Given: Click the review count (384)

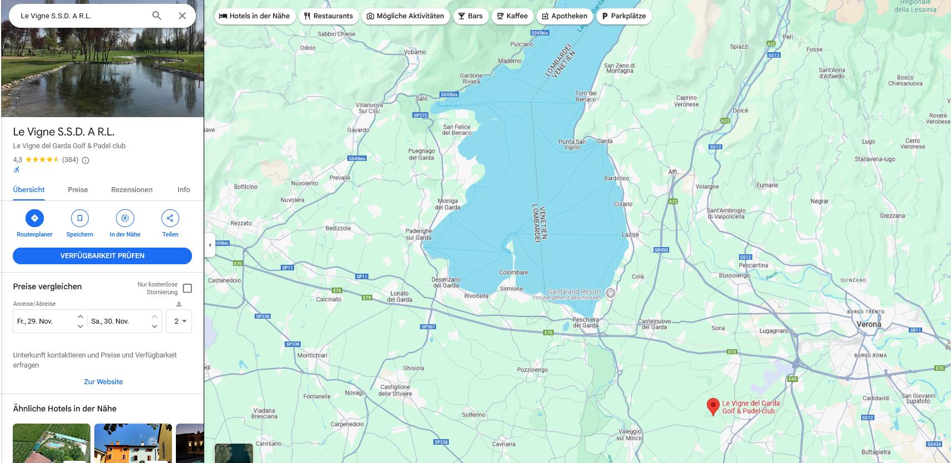Looking at the screenshot, I should click(x=70, y=160).
